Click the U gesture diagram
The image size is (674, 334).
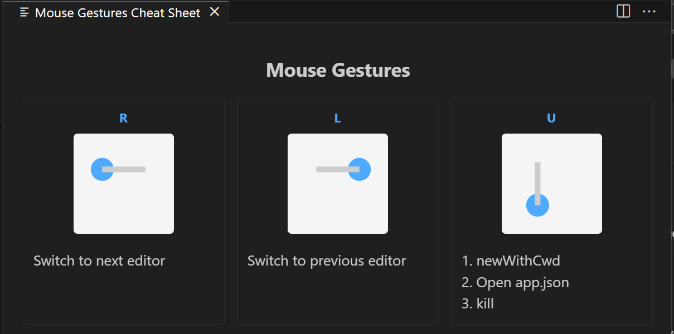click(552, 184)
